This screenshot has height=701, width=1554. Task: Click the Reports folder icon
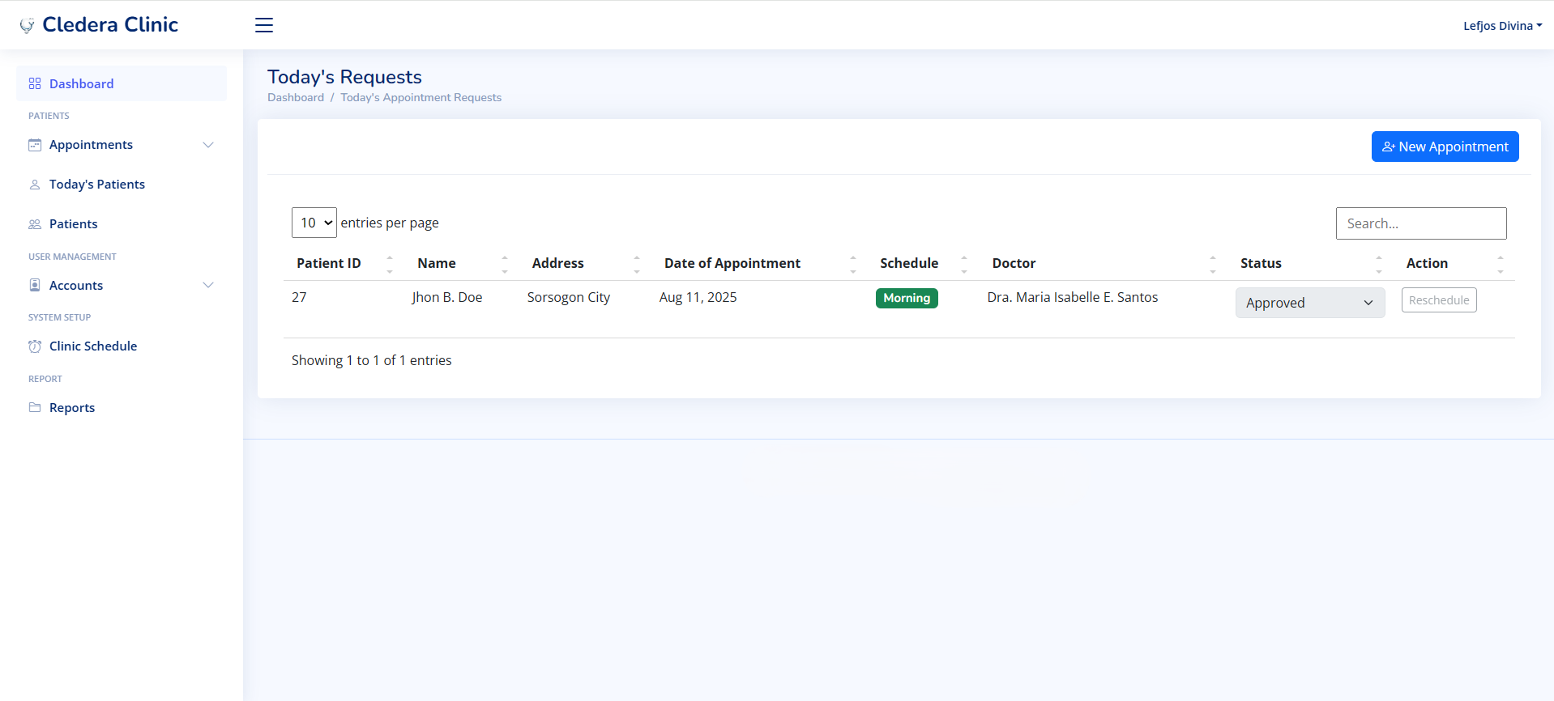35,407
